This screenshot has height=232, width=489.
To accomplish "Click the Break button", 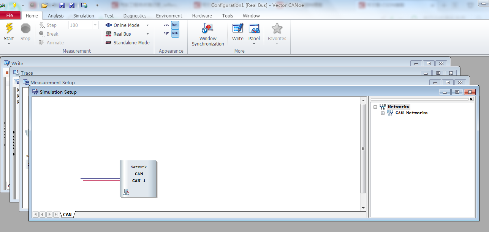I will [49, 34].
